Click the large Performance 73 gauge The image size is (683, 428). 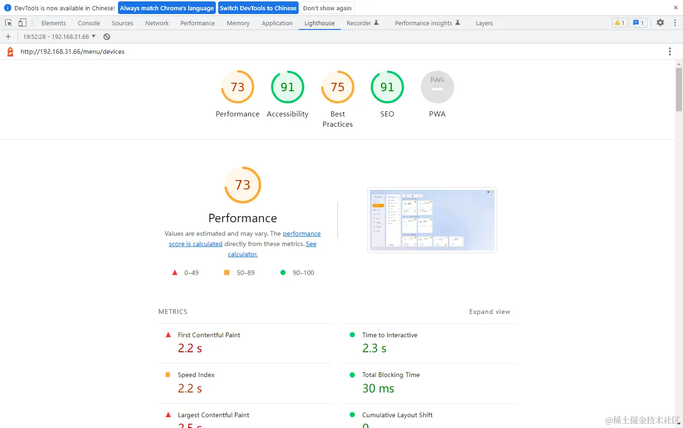click(242, 185)
